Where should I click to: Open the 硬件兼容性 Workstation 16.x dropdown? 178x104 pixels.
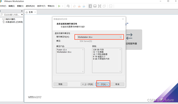[100, 37]
